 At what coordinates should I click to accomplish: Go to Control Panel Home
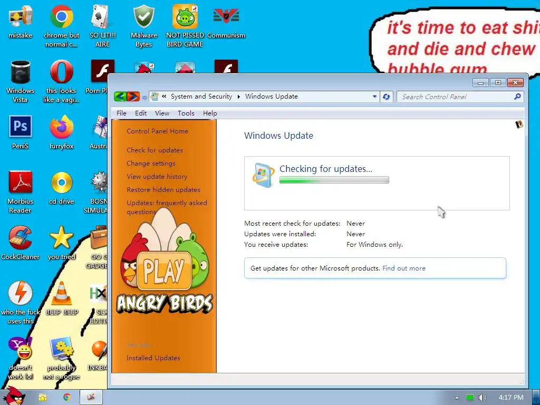coord(157,131)
